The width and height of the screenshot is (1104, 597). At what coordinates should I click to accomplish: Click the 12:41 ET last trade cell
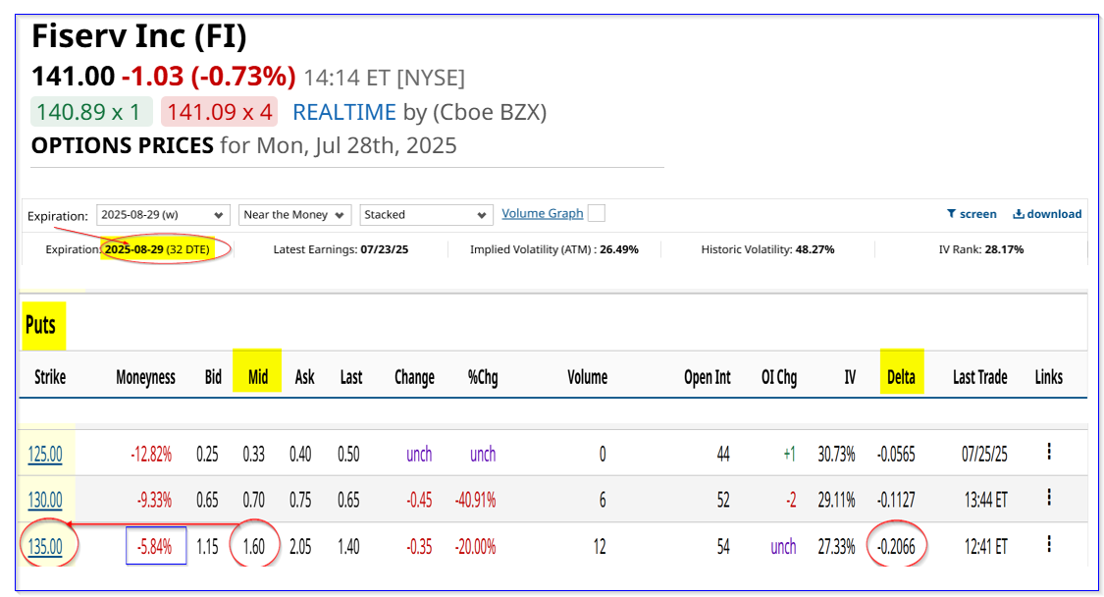(985, 546)
